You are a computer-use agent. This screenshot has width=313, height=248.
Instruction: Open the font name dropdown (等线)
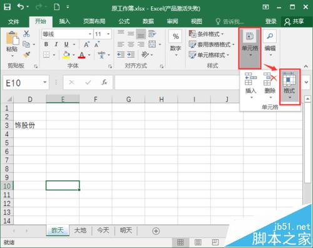tap(90, 34)
